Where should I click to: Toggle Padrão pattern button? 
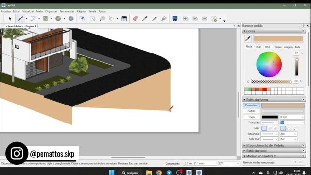click(251, 111)
